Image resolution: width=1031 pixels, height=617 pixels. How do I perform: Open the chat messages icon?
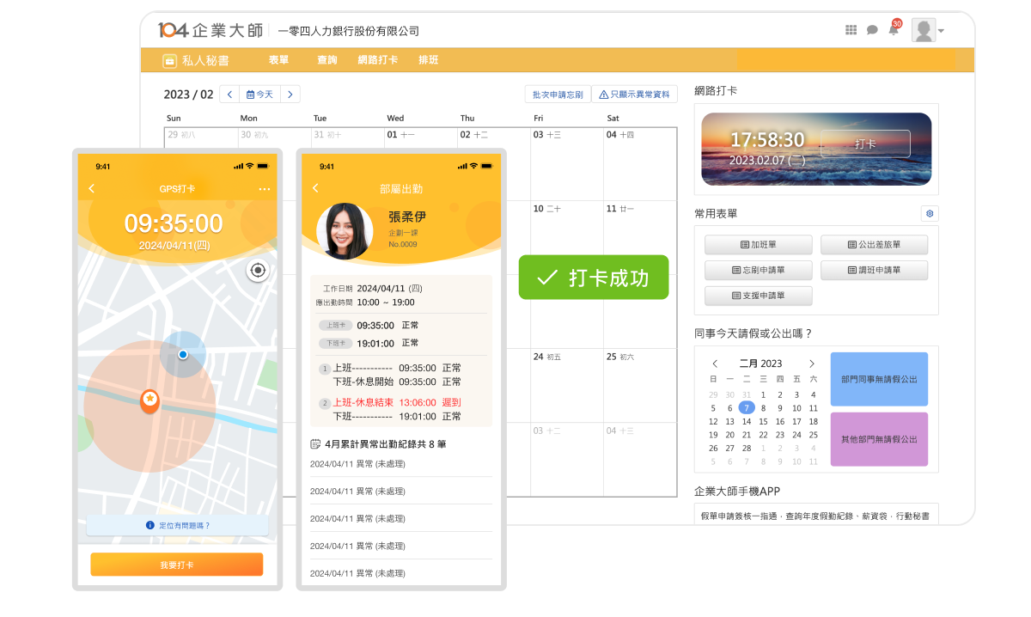click(x=872, y=29)
